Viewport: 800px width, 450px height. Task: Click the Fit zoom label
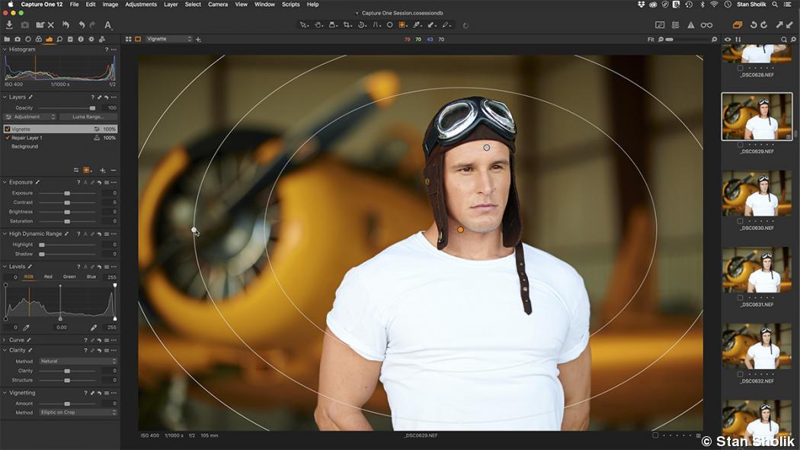click(x=651, y=40)
